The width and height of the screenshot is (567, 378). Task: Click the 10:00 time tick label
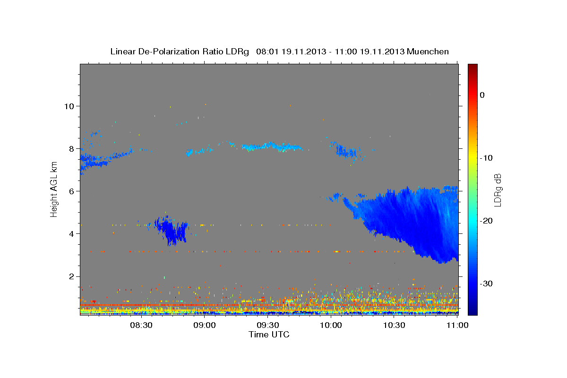point(331,325)
